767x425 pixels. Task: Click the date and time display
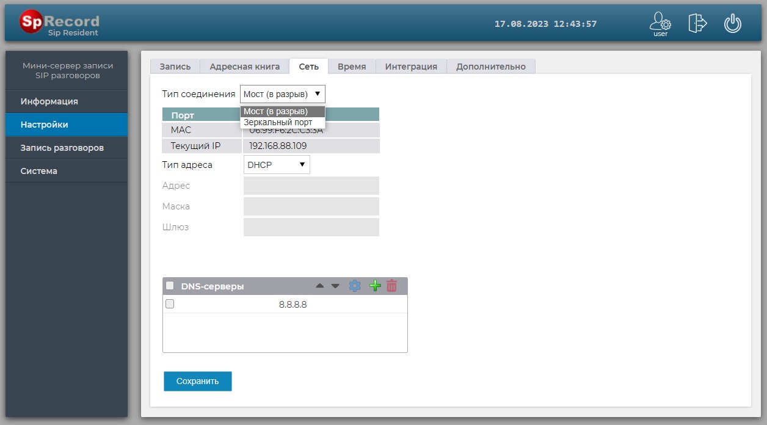click(x=545, y=24)
